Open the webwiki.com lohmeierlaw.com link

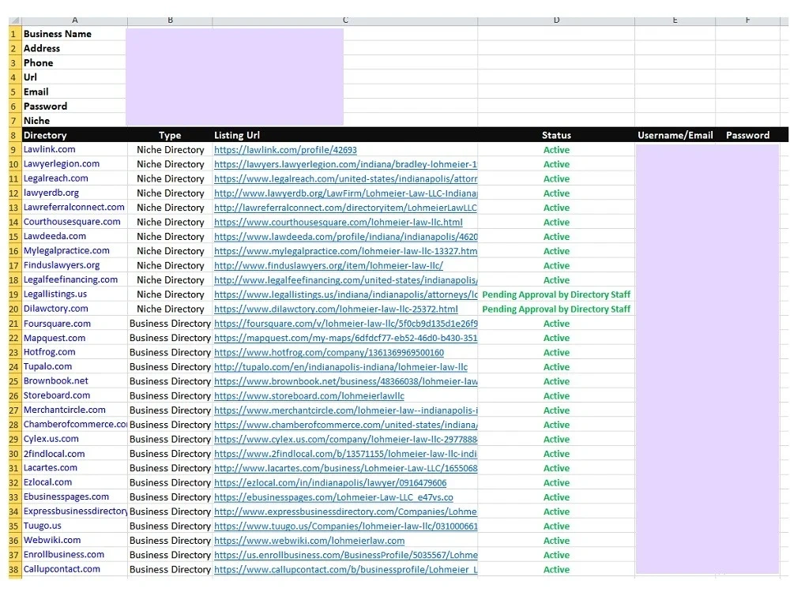(x=310, y=541)
